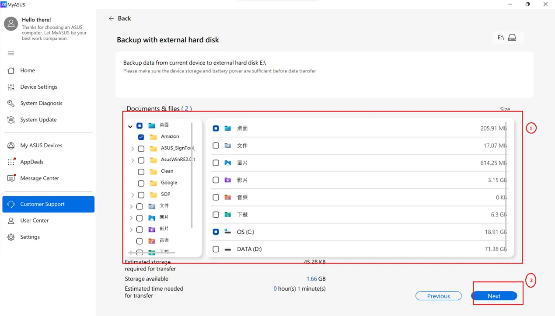
Task: Expand the SOP folder in the tree
Action: (x=133, y=194)
